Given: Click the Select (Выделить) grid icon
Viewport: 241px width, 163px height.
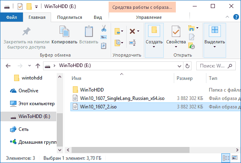Looking at the screenshot, I should (x=215, y=31).
